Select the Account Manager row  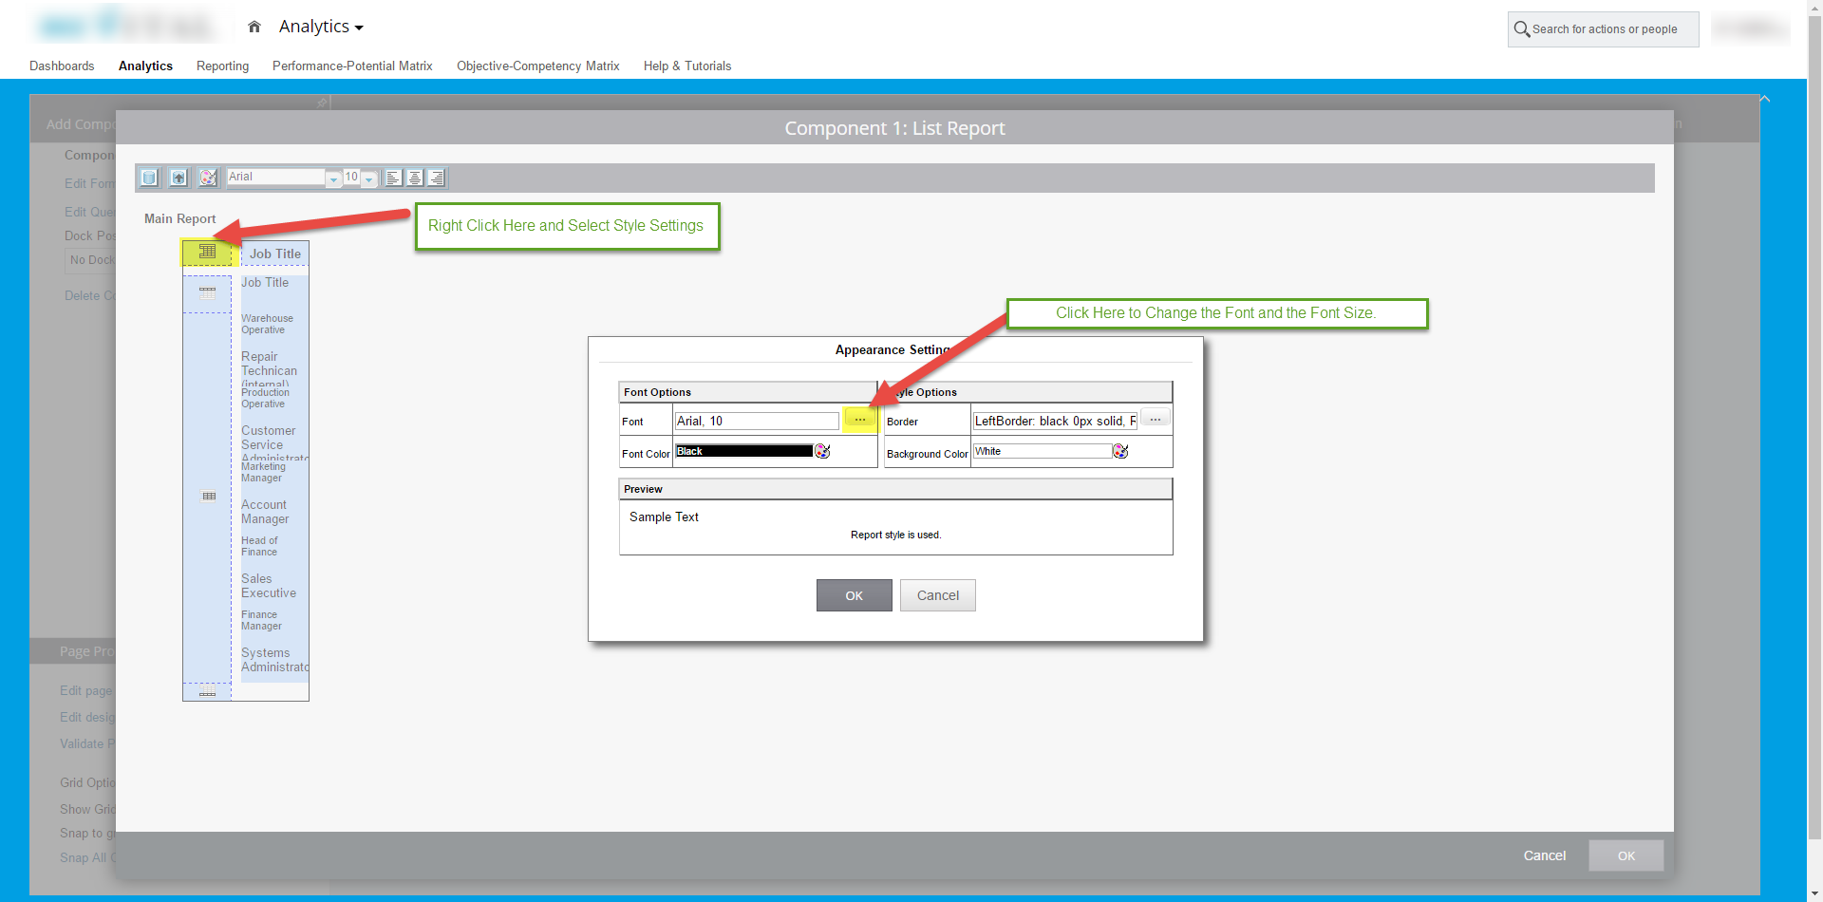[x=265, y=512]
